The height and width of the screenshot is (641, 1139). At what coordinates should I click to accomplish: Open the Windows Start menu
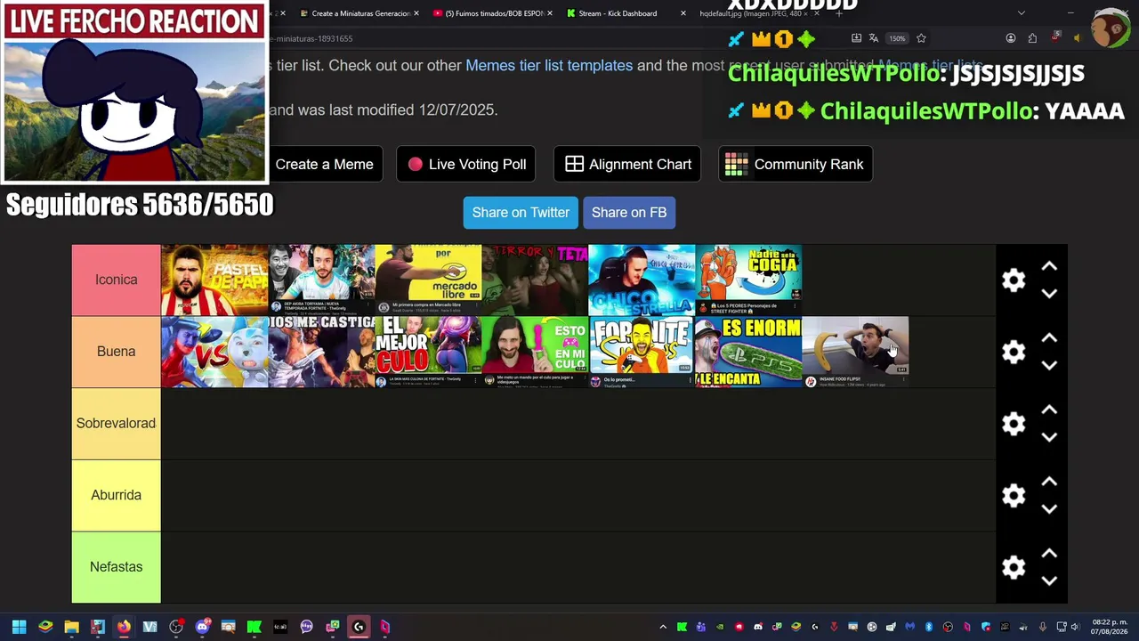click(x=19, y=627)
